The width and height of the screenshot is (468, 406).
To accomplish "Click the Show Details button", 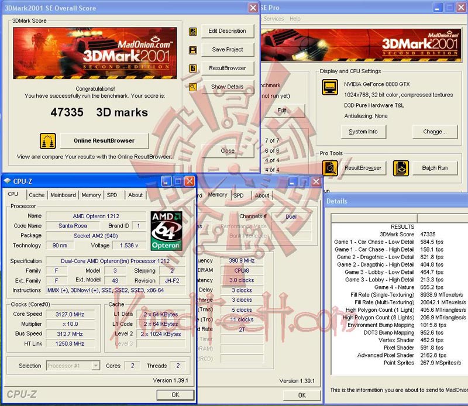I will point(228,87).
